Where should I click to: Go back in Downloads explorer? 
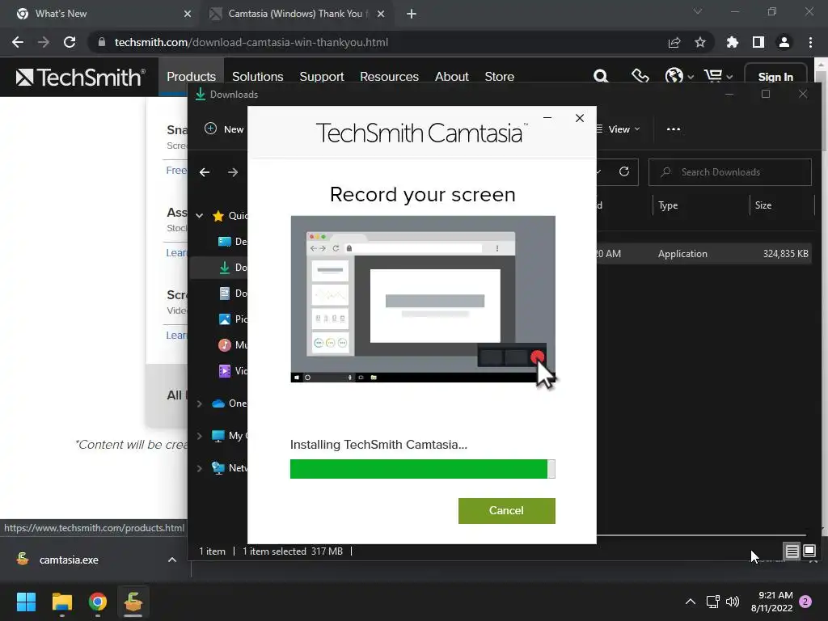click(x=205, y=172)
